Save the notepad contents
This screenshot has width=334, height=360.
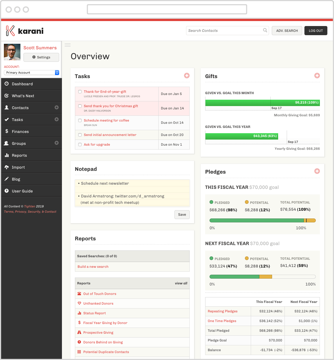[x=182, y=214]
